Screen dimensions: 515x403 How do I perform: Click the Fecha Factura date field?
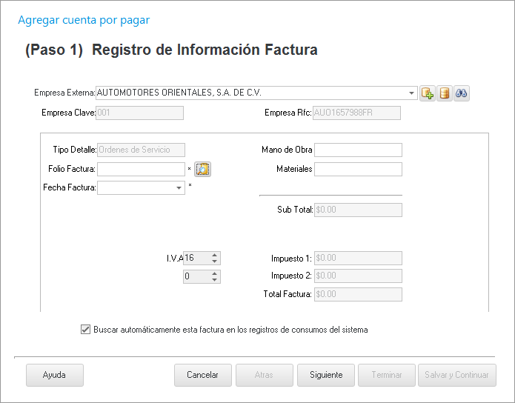click(136, 188)
